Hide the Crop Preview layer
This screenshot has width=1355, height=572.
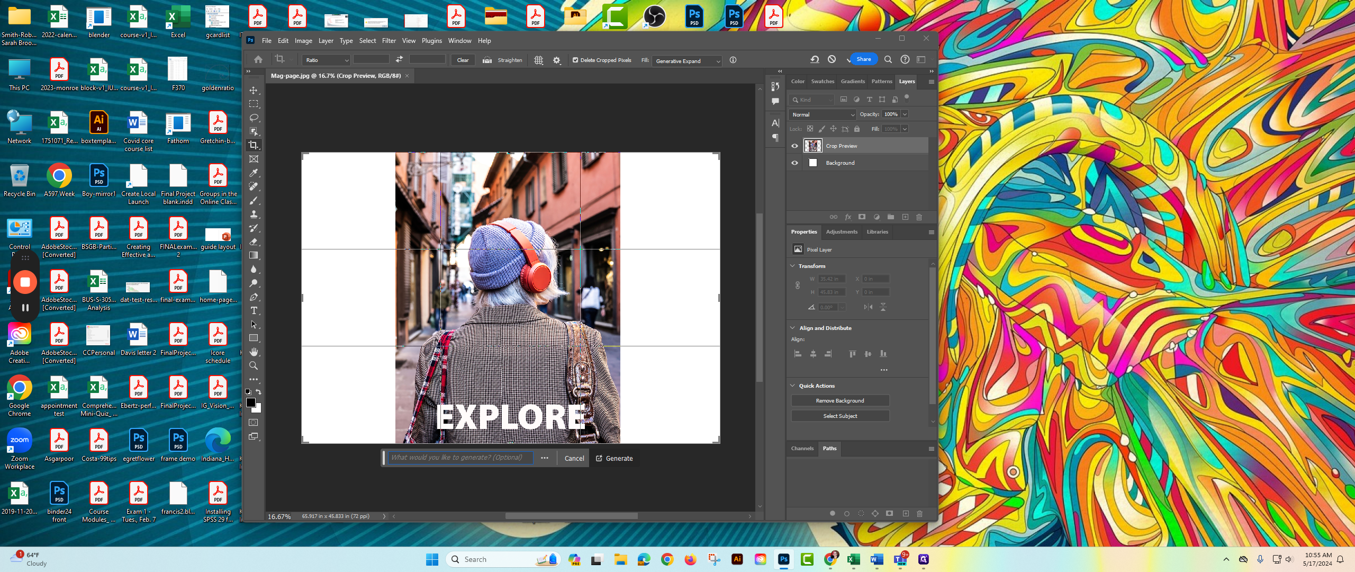coord(794,146)
